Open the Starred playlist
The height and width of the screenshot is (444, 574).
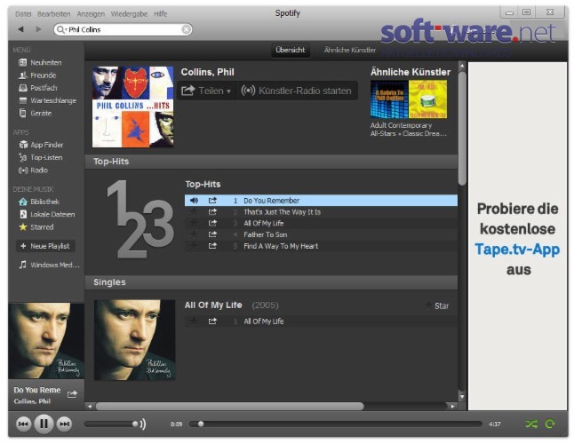point(36,227)
